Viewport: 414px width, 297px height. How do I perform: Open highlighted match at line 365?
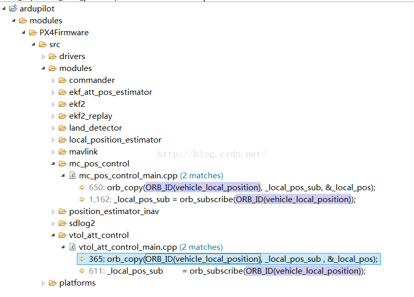click(x=229, y=259)
